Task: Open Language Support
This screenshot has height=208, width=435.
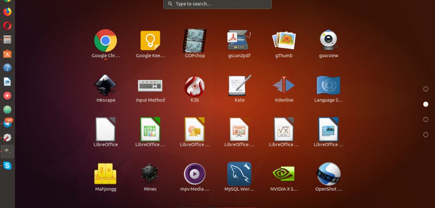Action: (x=328, y=85)
